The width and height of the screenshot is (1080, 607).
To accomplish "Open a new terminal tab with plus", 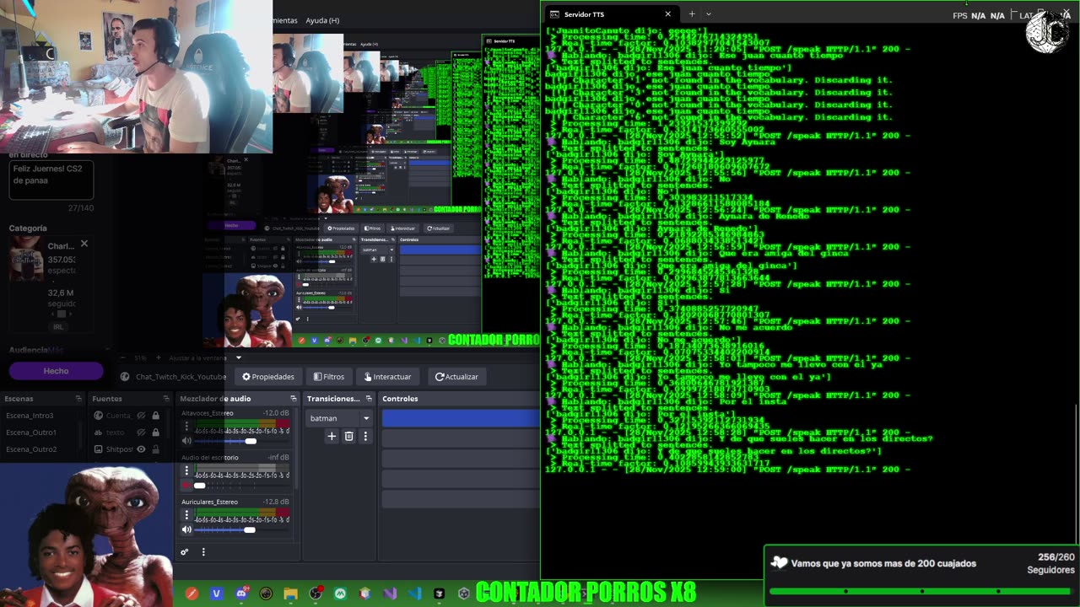I will [x=691, y=13].
